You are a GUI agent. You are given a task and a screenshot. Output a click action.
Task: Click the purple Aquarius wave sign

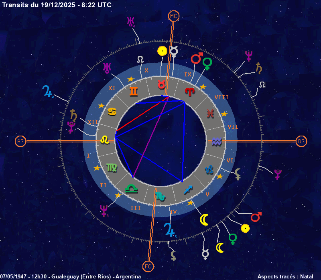pos(216,141)
